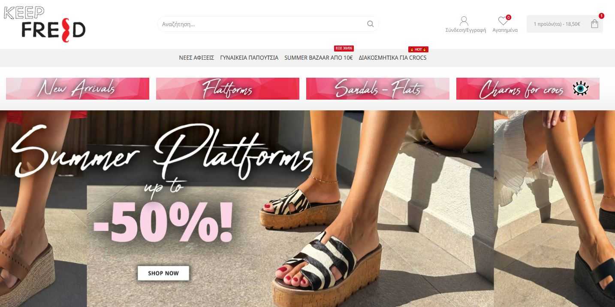Click the Keep Freed logo
Screen dimensions: 615x307
tap(45, 24)
